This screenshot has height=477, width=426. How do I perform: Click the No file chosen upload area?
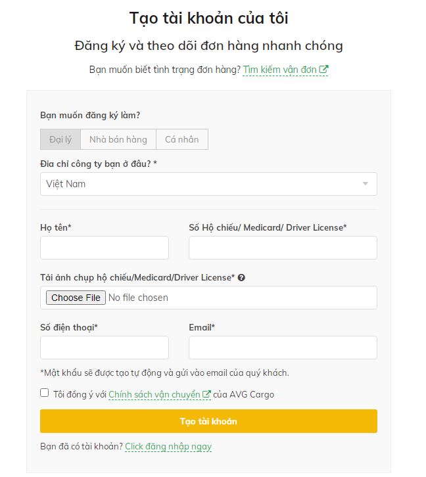[138, 298]
